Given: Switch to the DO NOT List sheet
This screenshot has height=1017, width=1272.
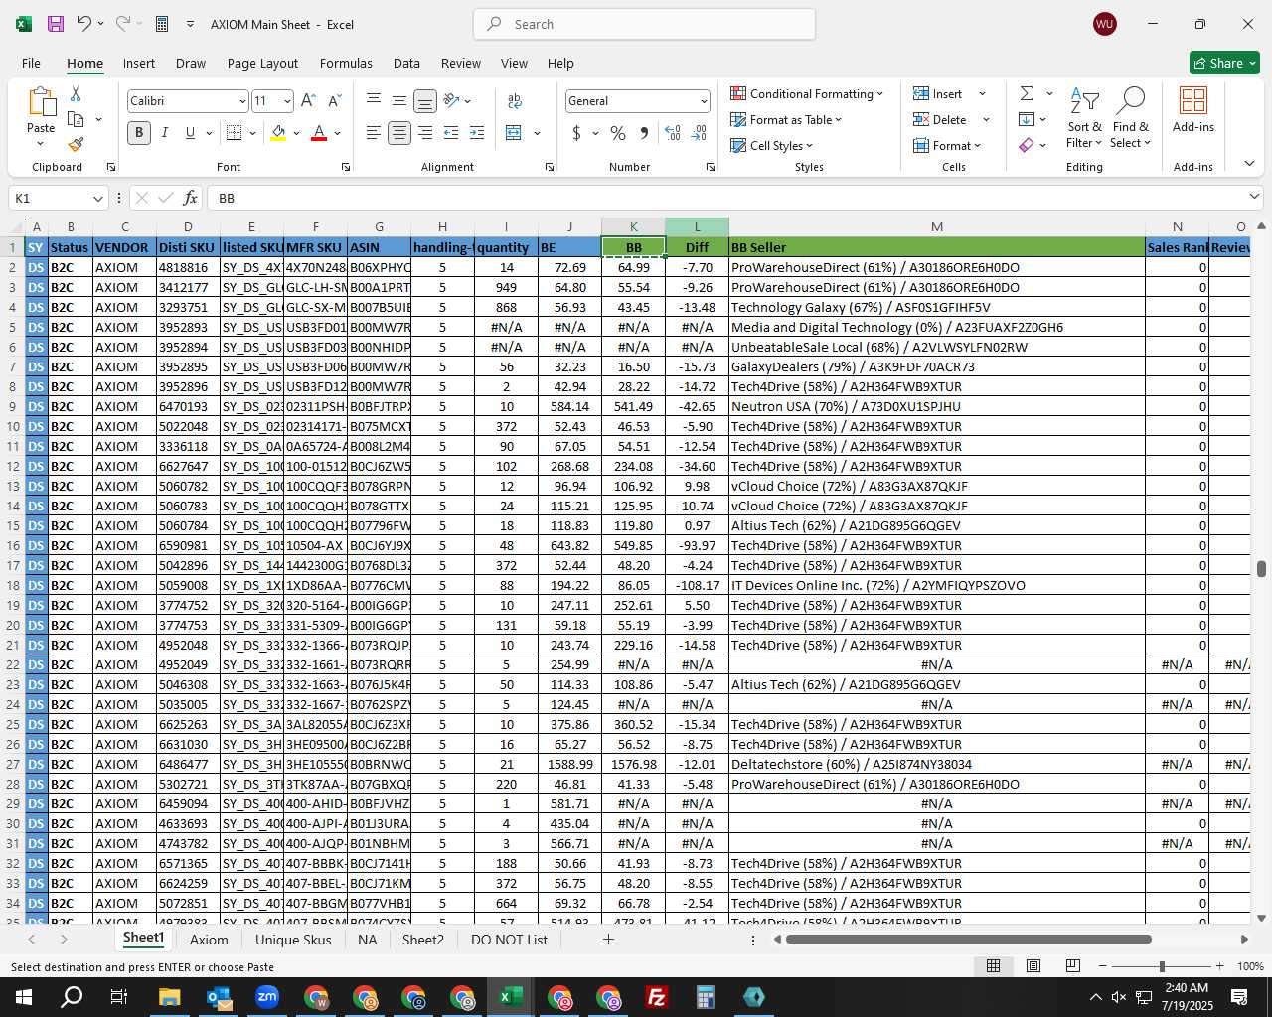Looking at the screenshot, I should tap(509, 940).
